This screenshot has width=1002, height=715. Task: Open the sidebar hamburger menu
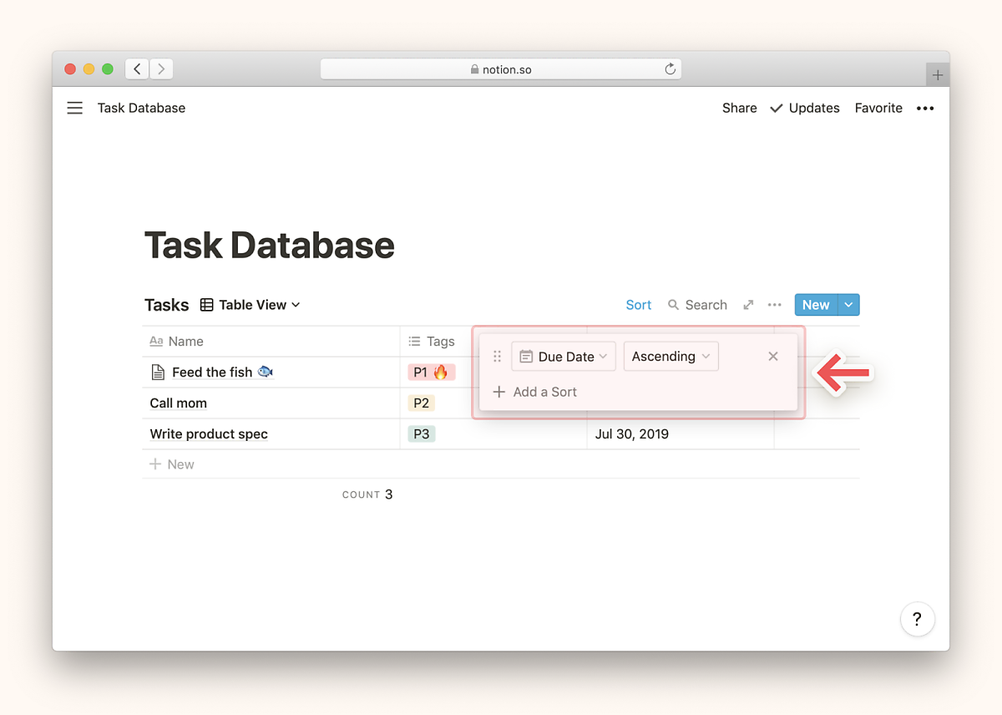point(75,108)
